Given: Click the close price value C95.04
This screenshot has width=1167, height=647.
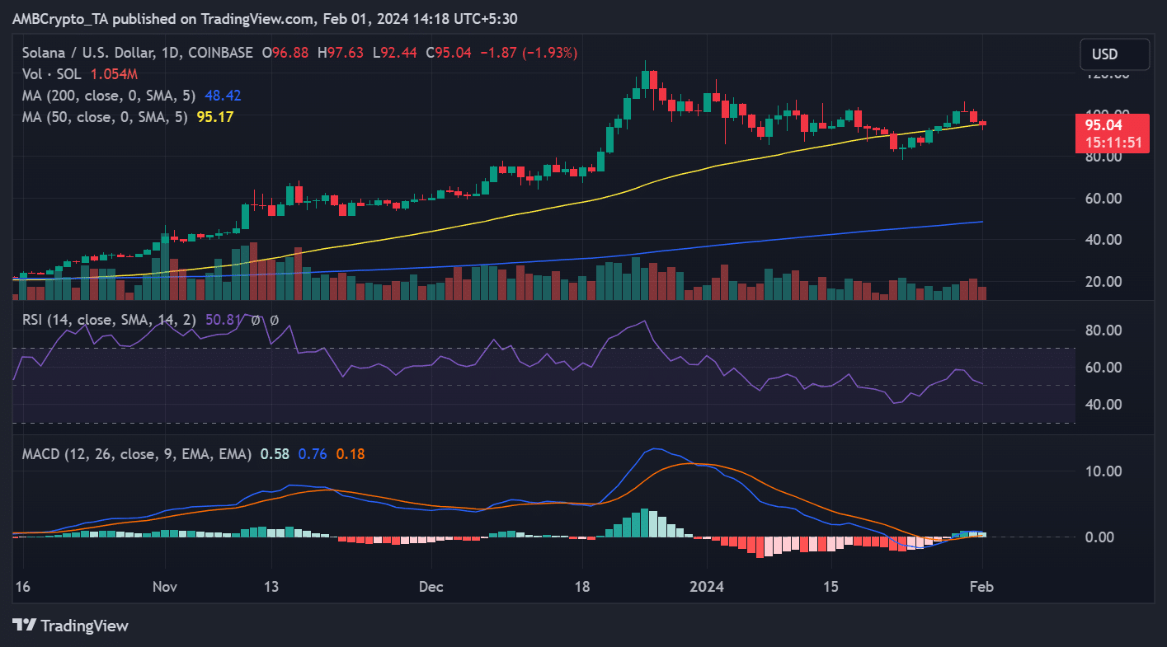Looking at the screenshot, I should pos(449,53).
